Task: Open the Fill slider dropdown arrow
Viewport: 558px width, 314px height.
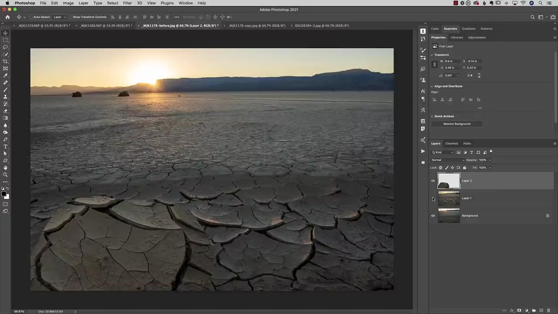Action: click(490, 168)
